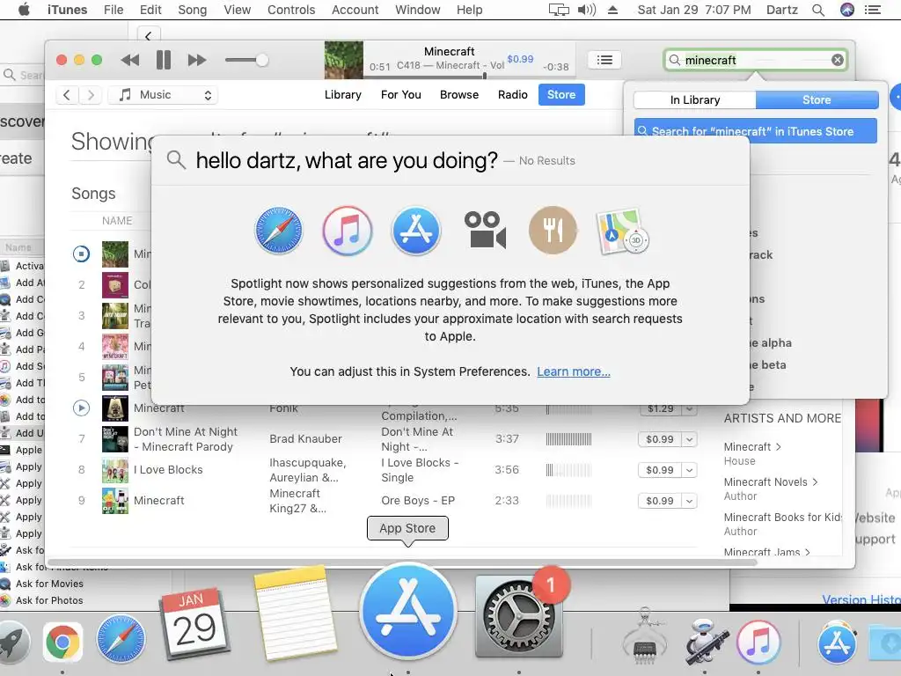Image resolution: width=901 pixels, height=676 pixels.
Task: Open album art for Don't Mine At Night
Action: pyautogui.click(x=115, y=439)
